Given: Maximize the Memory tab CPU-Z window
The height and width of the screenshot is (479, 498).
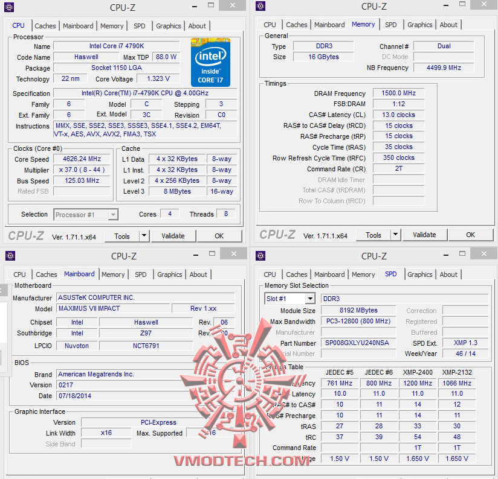Looking at the screenshot, I should tap(462, 4).
